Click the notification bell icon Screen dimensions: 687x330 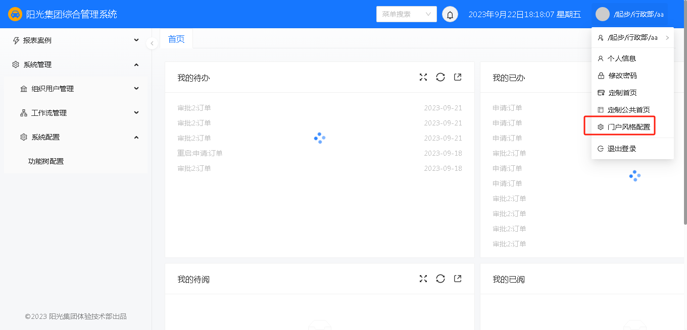click(x=450, y=14)
